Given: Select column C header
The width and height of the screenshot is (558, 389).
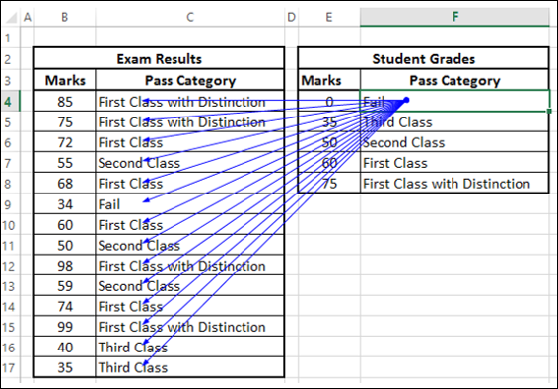Looking at the screenshot, I should tap(190, 17).
